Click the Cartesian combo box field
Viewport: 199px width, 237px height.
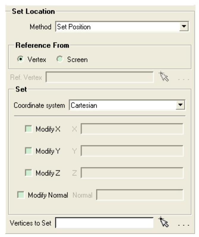click(127, 105)
